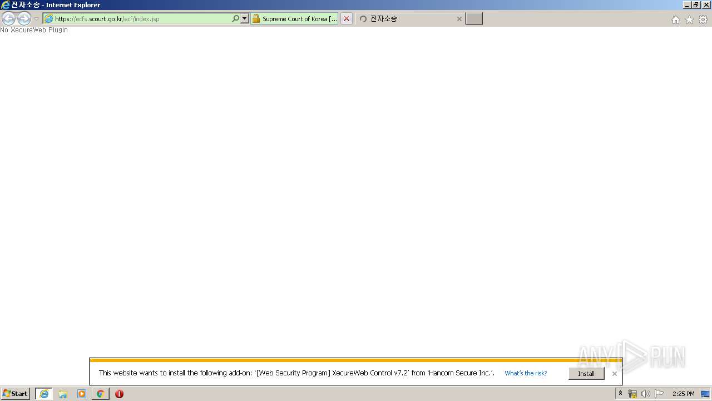Open a new tab
This screenshot has width=712, height=401.
(x=474, y=18)
